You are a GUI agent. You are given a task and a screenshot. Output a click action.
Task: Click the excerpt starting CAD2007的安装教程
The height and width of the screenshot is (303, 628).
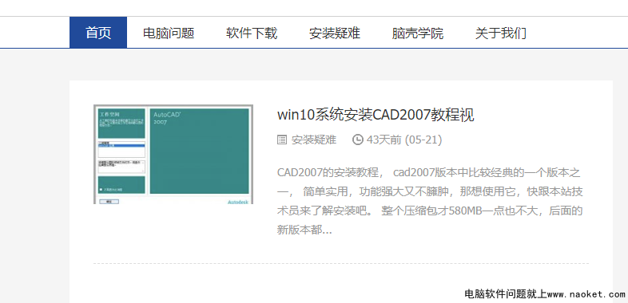pos(430,201)
